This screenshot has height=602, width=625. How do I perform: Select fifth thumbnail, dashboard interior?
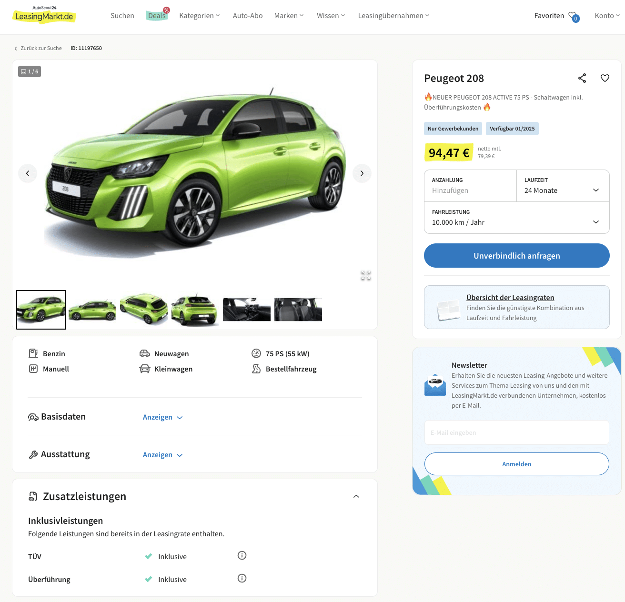tap(247, 310)
